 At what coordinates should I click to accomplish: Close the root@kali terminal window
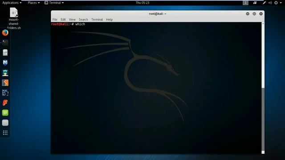[261, 14]
